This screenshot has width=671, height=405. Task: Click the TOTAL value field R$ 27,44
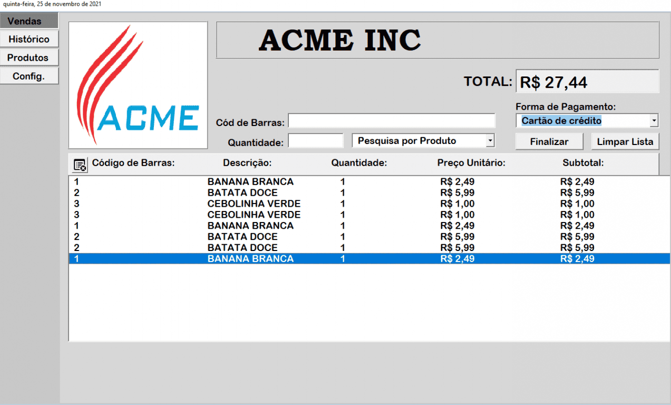(587, 82)
